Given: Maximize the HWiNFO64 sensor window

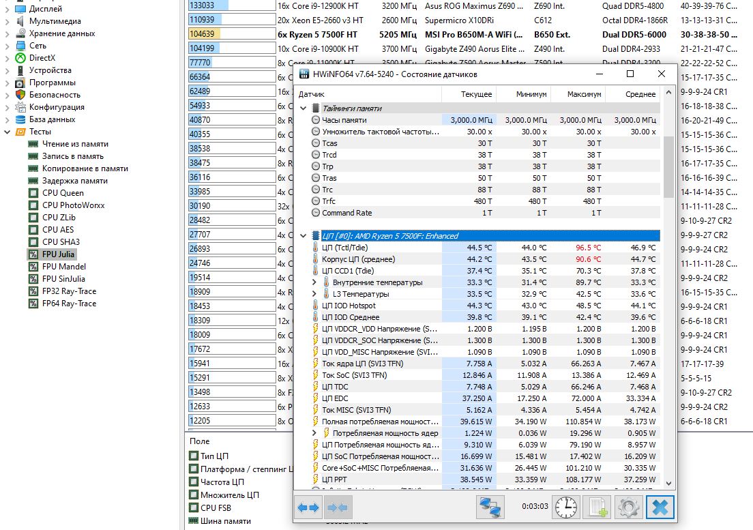Looking at the screenshot, I should click(630, 74).
